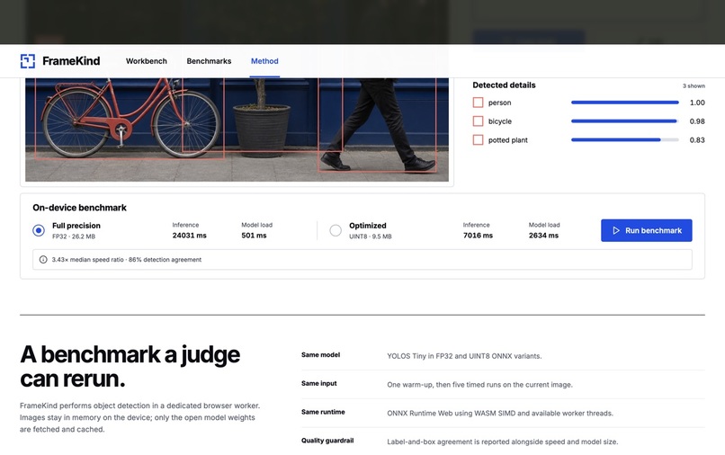The width and height of the screenshot is (725, 455).
Task: Click the 'Detected details' heading
Action: (504, 85)
